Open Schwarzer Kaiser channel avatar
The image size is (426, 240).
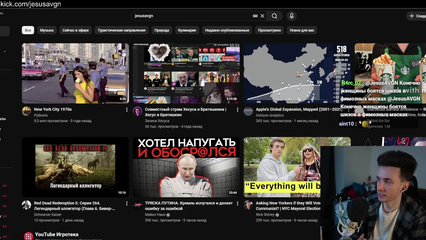tap(27, 205)
